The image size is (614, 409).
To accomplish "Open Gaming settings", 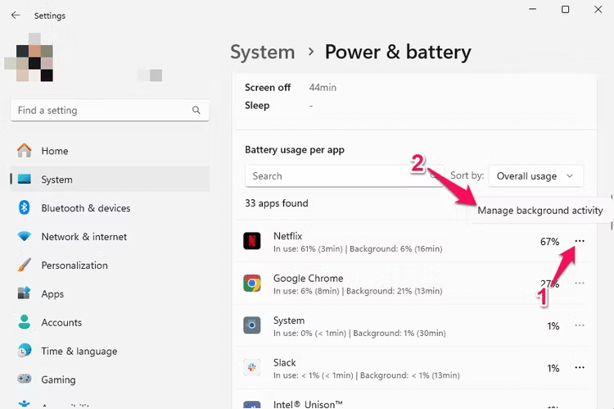I will (x=58, y=379).
